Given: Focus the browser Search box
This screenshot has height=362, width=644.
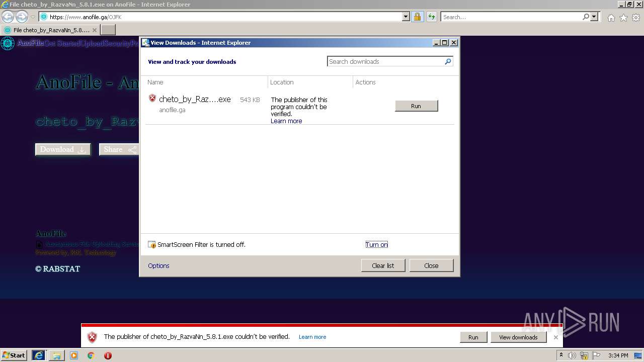Looking at the screenshot, I should 511,17.
